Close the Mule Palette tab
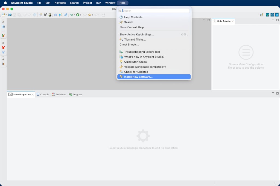The height and width of the screenshot is (186, 280). tap(232, 21)
